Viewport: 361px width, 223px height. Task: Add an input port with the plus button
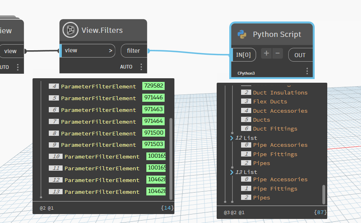[x=266, y=53]
